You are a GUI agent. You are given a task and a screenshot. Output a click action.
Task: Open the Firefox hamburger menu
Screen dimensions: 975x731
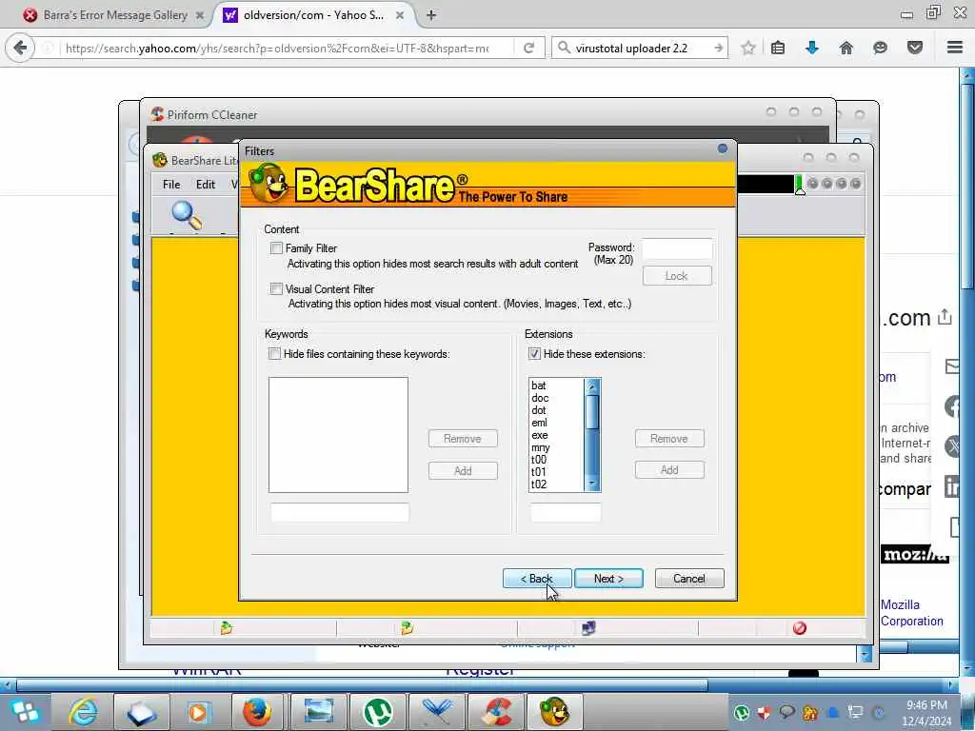click(x=955, y=48)
